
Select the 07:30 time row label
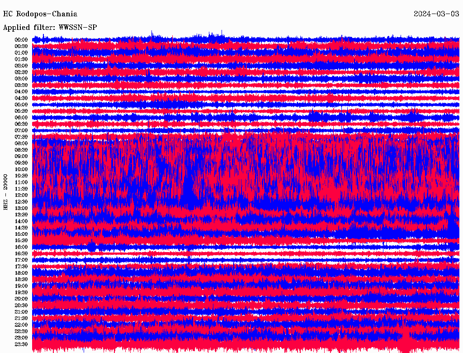point(21,137)
